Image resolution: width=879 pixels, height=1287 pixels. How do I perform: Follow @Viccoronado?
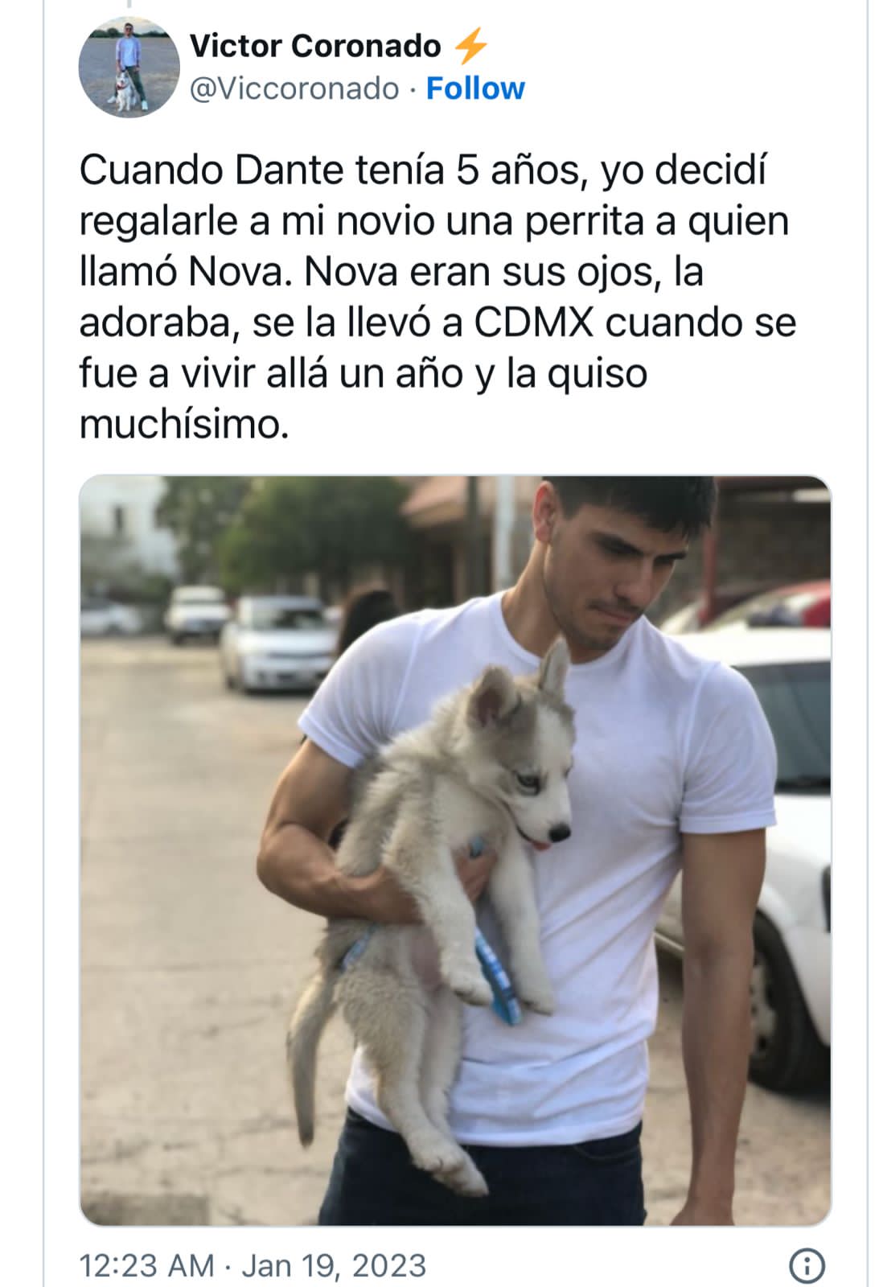click(475, 88)
